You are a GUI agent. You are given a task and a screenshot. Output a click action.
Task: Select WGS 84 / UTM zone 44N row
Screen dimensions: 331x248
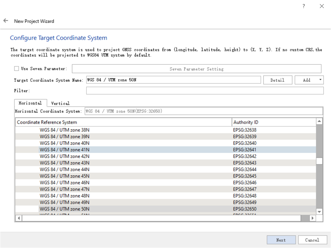coord(165,169)
